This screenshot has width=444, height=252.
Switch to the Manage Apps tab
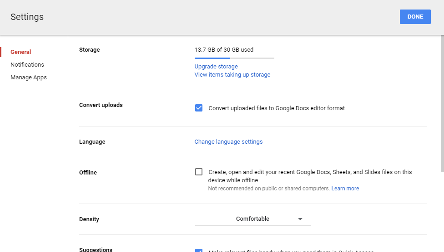tap(29, 78)
